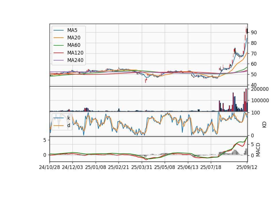Image resolution: width=275 pixels, height=197 pixels.
Task: Click the 90 price axis tick
Action: click(x=254, y=33)
